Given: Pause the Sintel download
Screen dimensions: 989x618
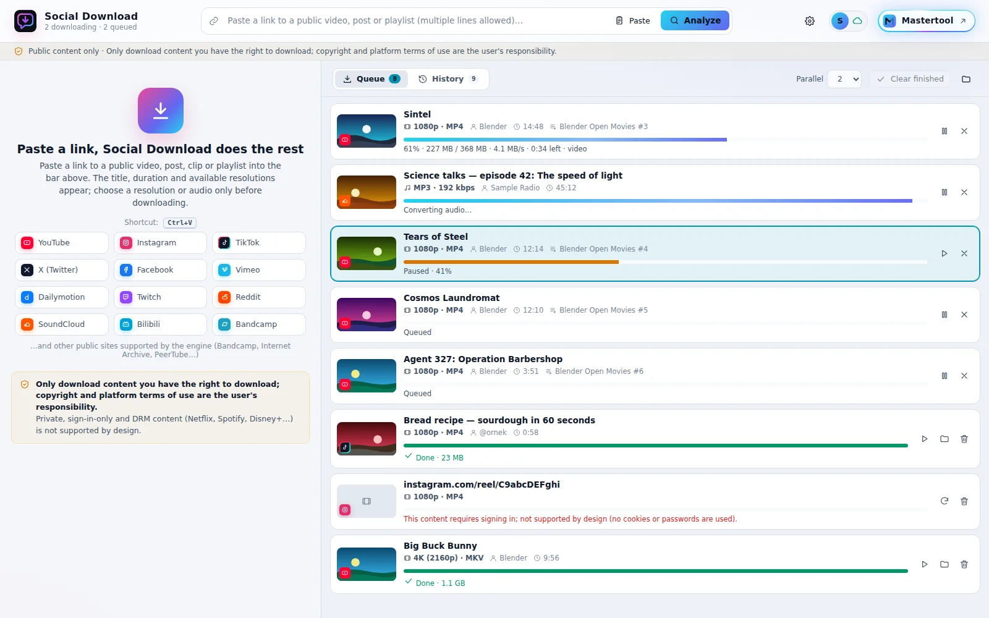Looking at the screenshot, I should pos(944,131).
